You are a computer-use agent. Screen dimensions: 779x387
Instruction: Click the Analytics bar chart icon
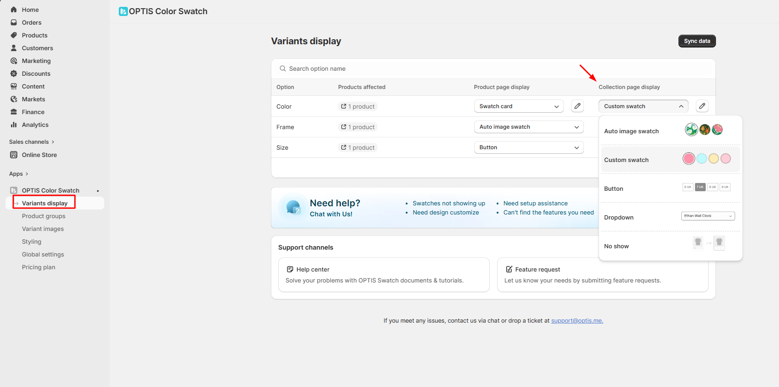pyautogui.click(x=14, y=125)
